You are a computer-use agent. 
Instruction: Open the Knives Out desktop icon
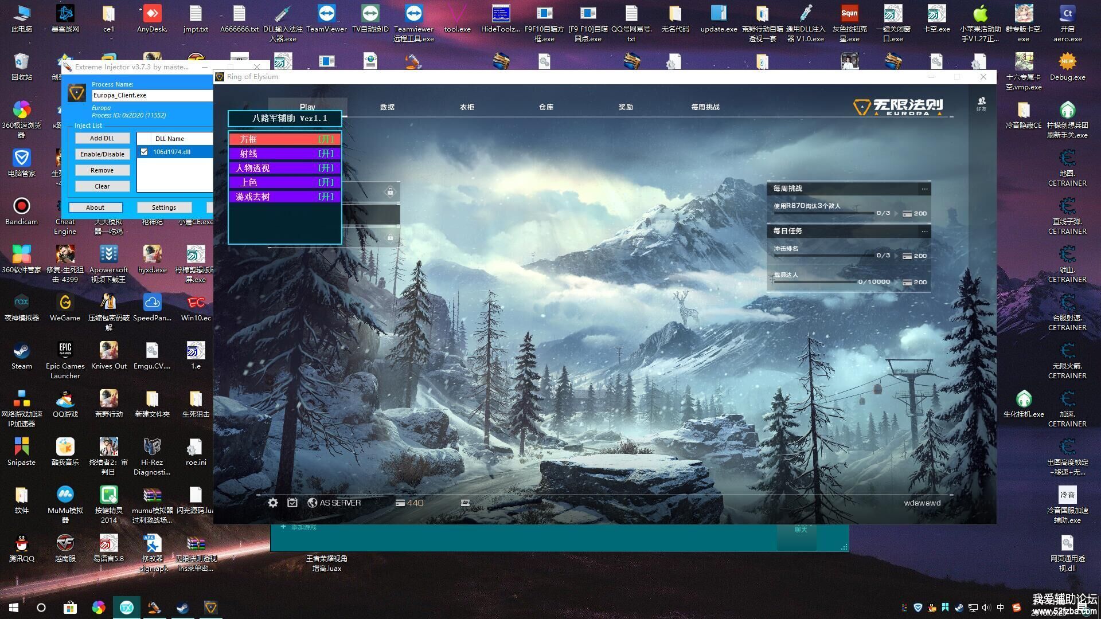(108, 355)
